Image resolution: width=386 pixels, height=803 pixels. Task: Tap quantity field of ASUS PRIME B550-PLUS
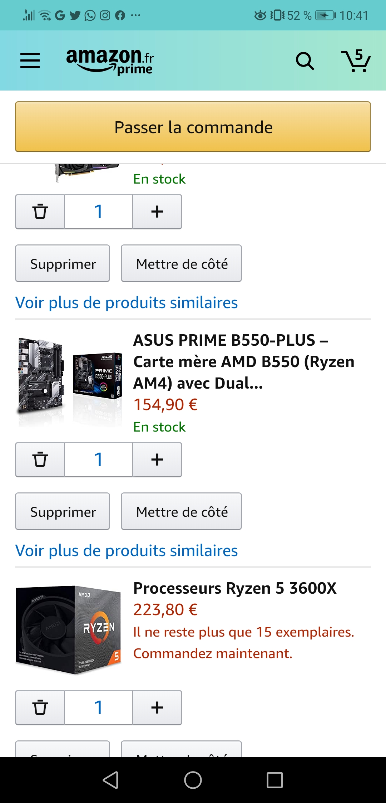[x=99, y=460]
